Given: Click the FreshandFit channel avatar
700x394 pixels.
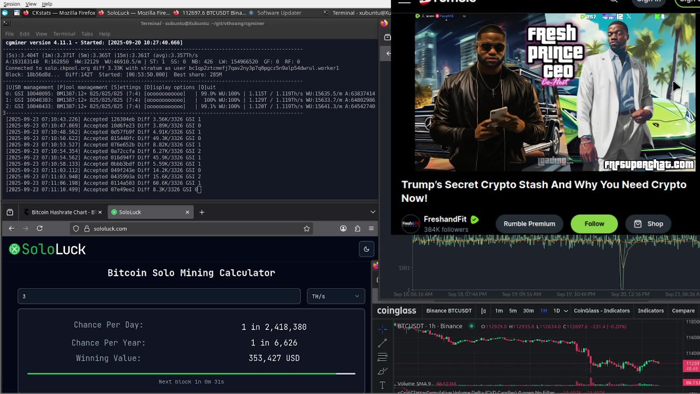Looking at the screenshot, I should (x=411, y=224).
